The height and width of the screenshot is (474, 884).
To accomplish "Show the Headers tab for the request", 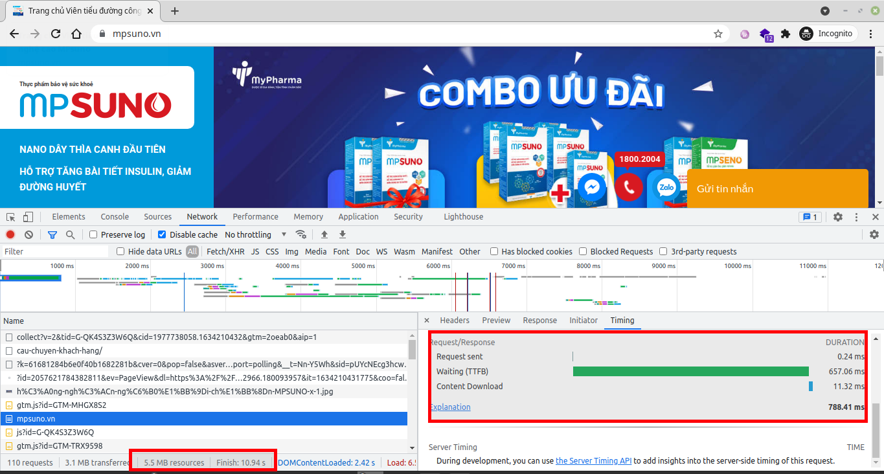I will tap(455, 321).
